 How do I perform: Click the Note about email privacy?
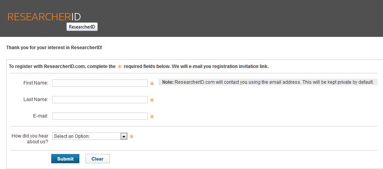click(x=268, y=82)
